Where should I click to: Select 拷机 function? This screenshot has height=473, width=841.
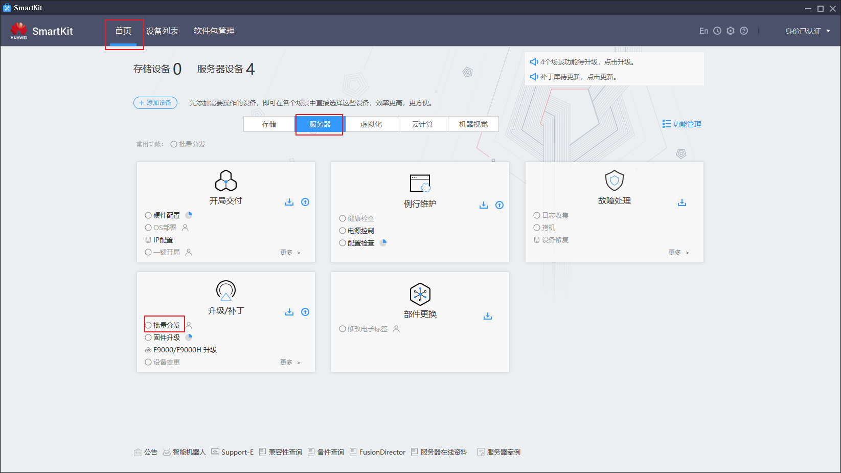[x=544, y=228]
